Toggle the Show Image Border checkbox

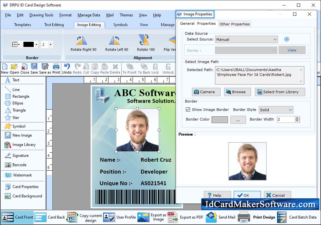[188, 110]
